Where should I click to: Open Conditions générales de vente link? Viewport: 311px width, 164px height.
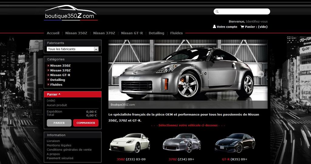point(69,149)
